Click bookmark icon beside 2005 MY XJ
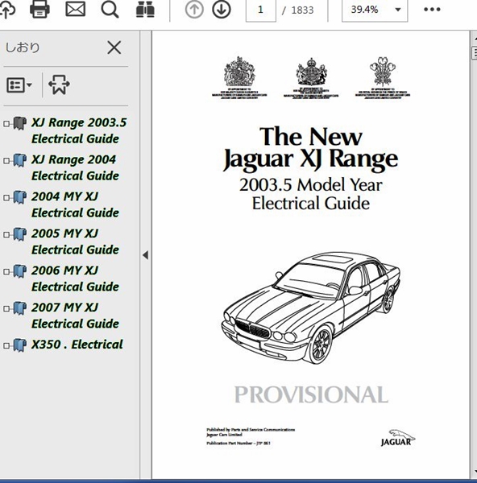Viewport: 477px width, 483px height. (19, 234)
